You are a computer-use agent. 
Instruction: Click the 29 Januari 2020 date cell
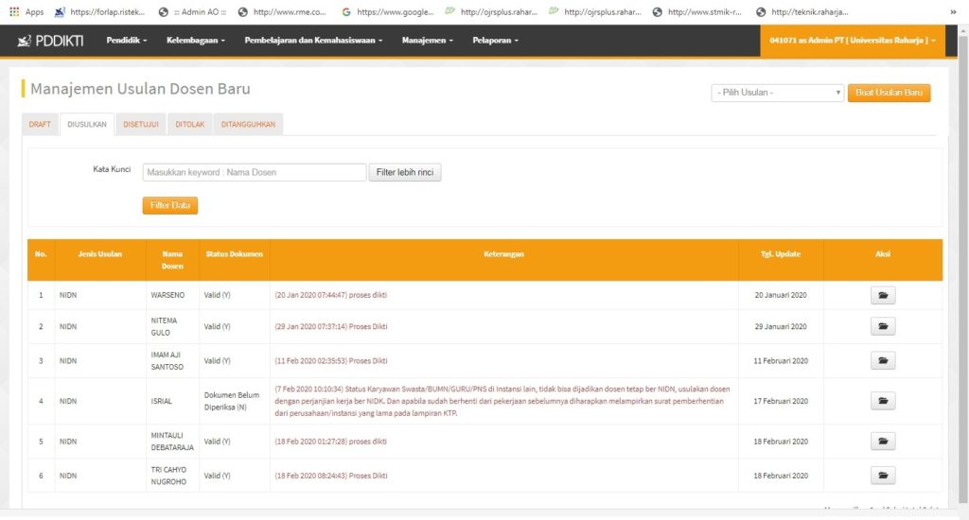point(781,326)
